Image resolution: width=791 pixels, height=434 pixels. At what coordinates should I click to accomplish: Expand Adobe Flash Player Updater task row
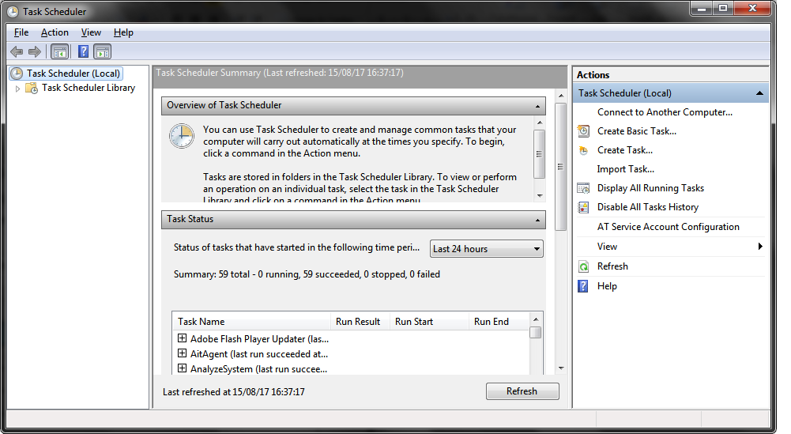coord(182,338)
